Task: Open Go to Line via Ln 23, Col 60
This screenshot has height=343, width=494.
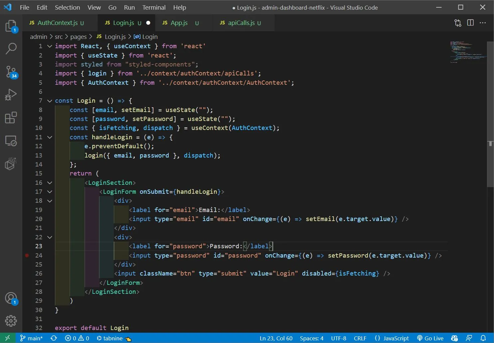Action: [276, 338]
